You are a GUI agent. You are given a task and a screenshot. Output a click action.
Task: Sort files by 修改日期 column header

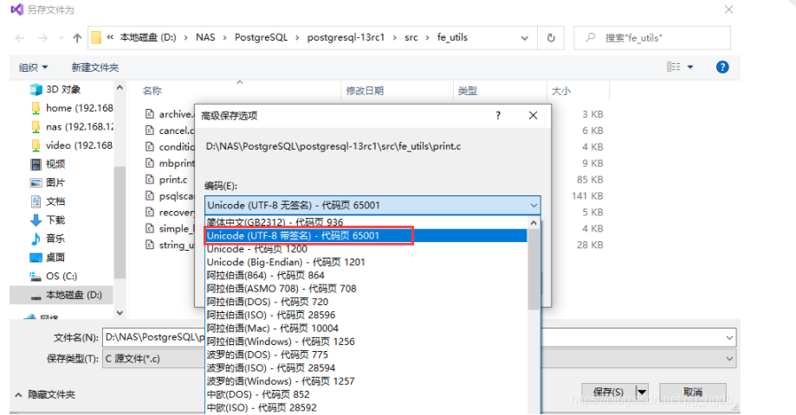[365, 91]
